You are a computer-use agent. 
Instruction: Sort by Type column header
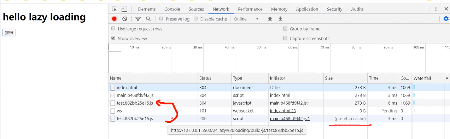coord(250,78)
